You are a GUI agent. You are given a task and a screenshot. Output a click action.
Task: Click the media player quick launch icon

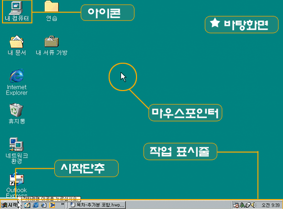click(52, 205)
